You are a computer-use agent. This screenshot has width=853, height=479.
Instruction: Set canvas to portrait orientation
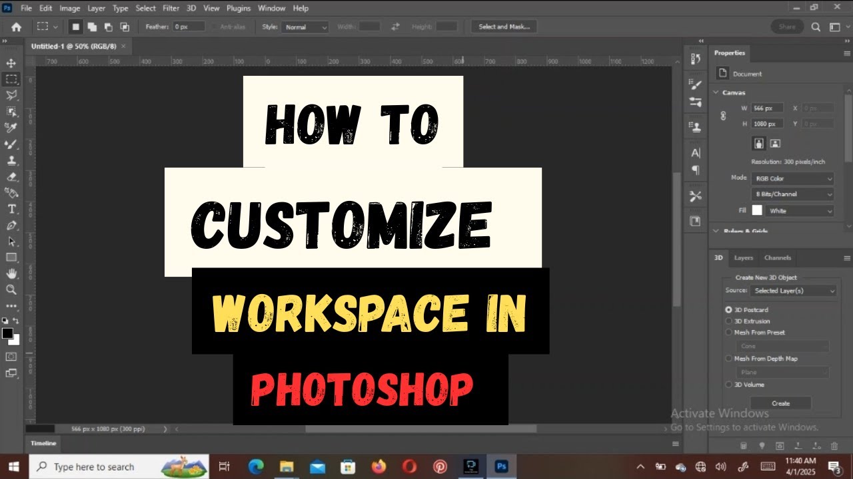tap(759, 143)
